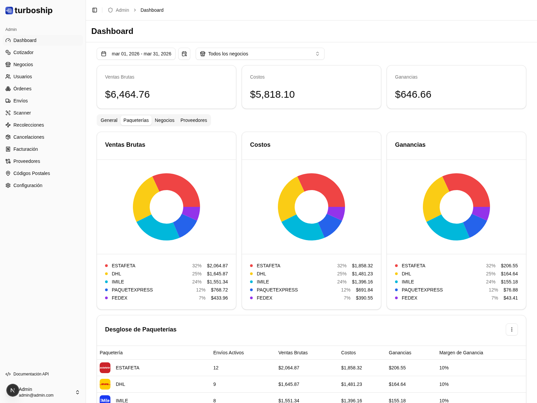
Task: Open the Cancelaciones section
Action: tap(29, 137)
